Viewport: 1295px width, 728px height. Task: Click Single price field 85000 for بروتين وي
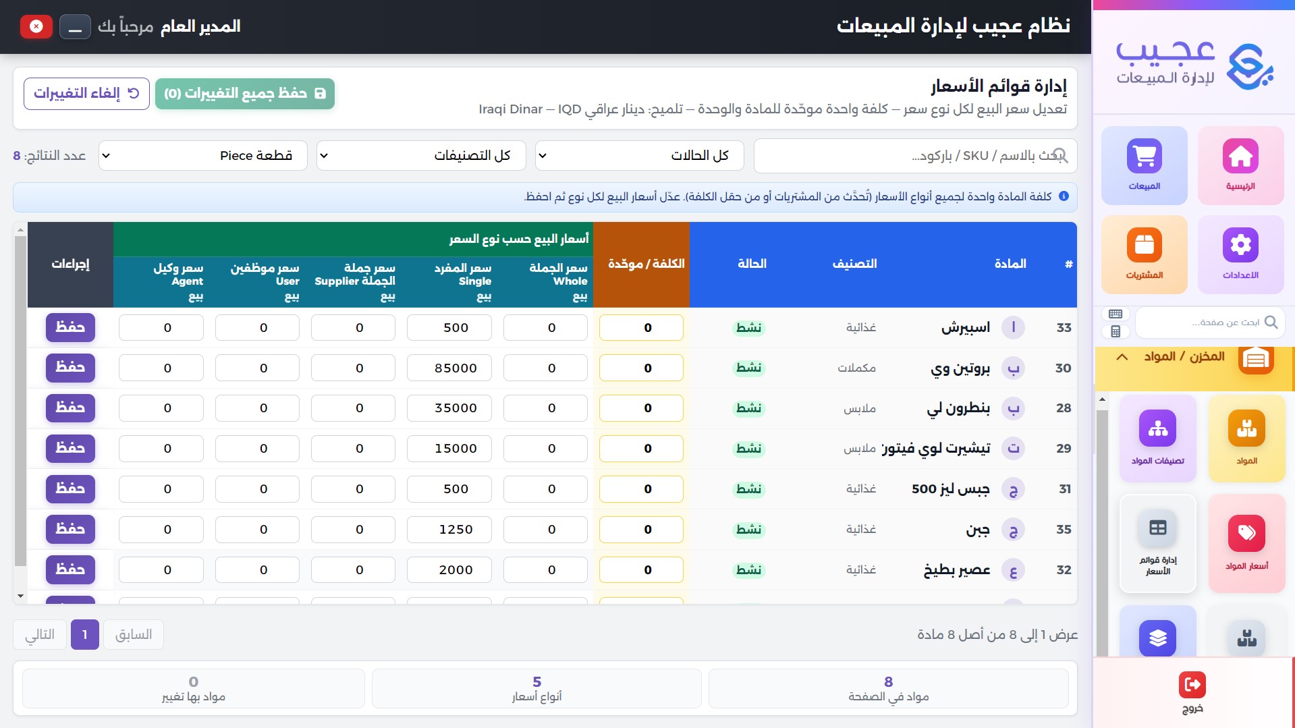pos(449,368)
